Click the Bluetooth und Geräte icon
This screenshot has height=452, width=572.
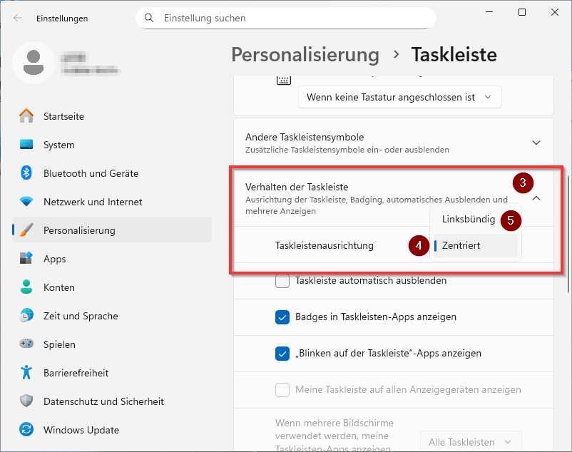click(x=26, y=173)
